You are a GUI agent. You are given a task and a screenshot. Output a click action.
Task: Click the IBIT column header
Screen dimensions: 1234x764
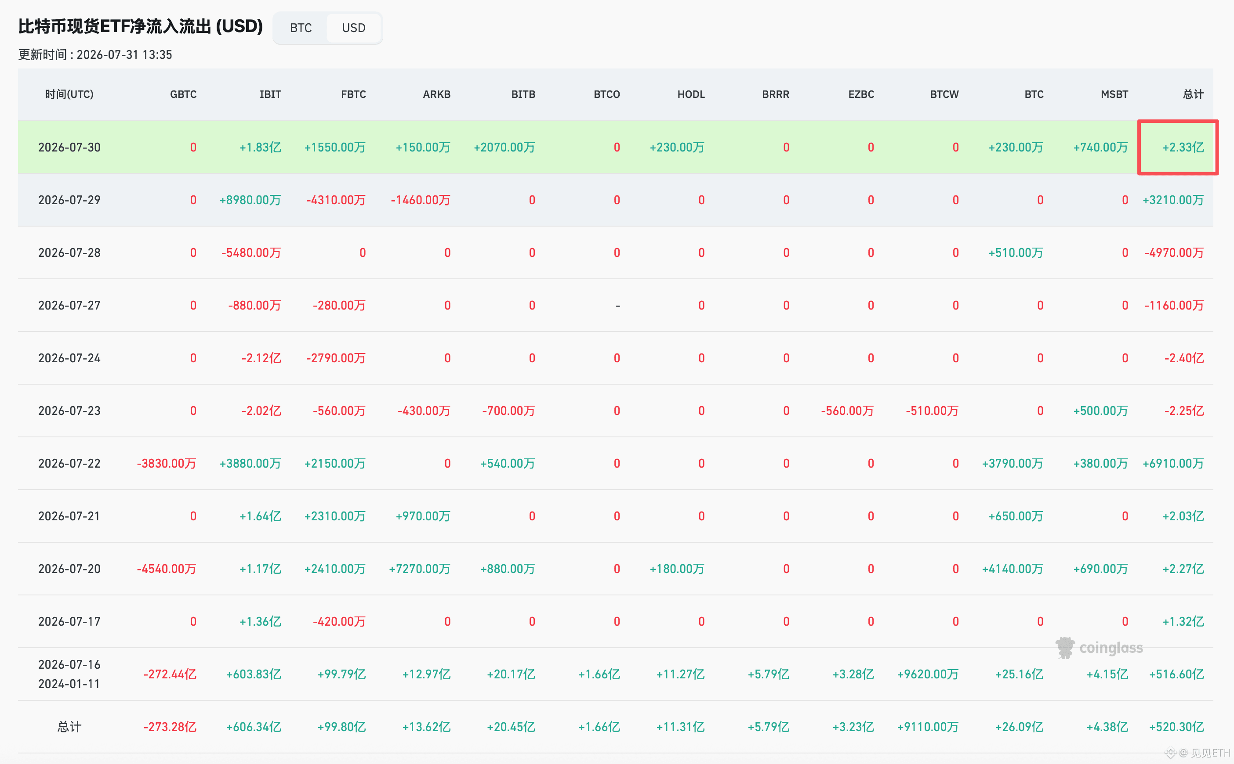270,94
